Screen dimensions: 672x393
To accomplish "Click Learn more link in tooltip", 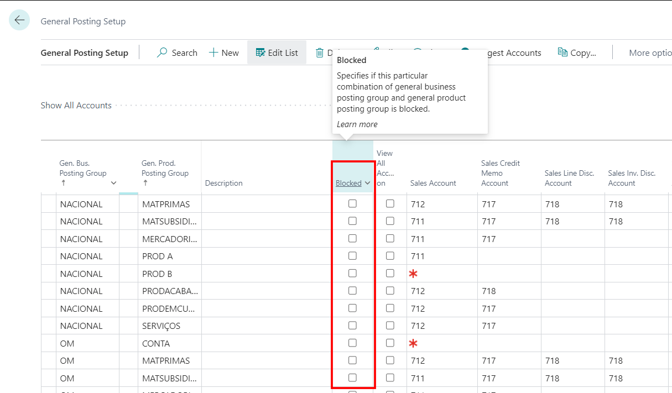I will coord(357,124).
